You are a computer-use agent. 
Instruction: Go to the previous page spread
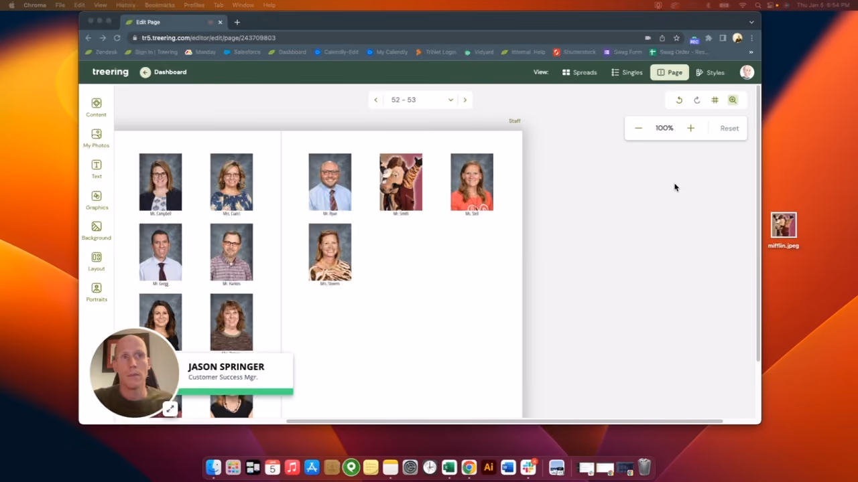point(376,100)
